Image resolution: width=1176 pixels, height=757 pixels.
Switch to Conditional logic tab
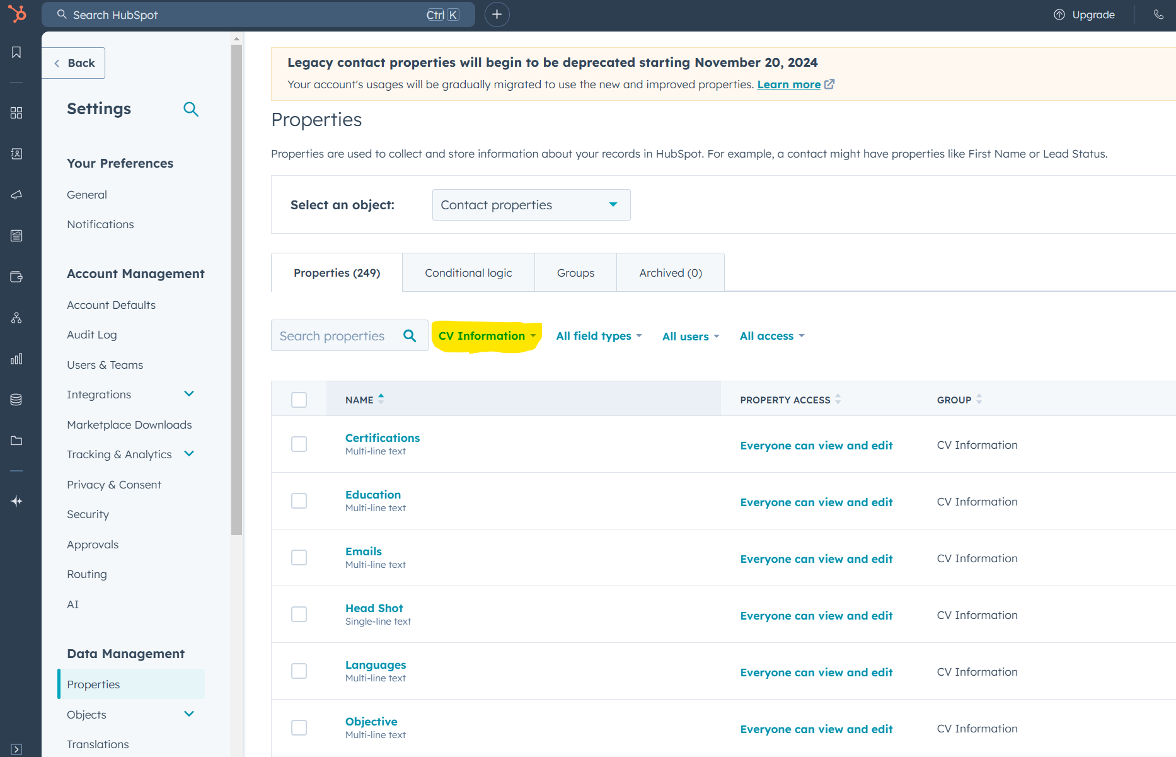pyautogui.click(x=468, y=273)
